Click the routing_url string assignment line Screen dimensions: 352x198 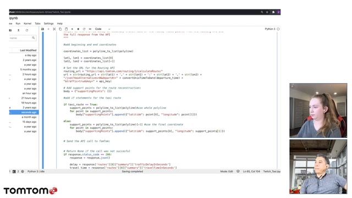[113, 71]
